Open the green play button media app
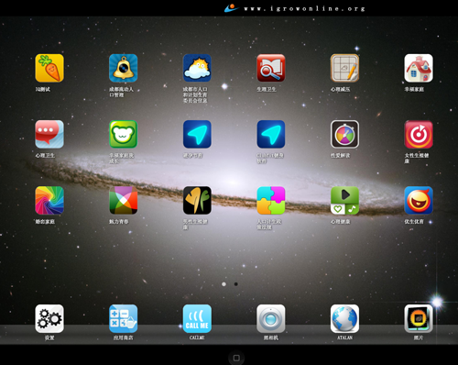 344,200
